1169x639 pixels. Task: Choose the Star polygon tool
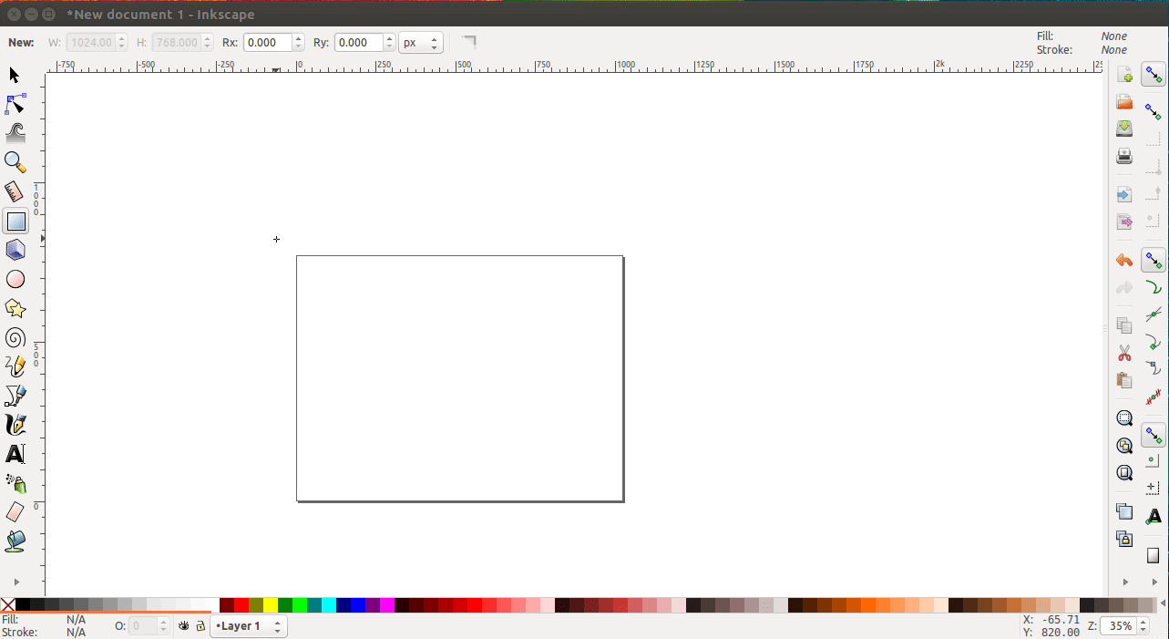pos(15,308)
